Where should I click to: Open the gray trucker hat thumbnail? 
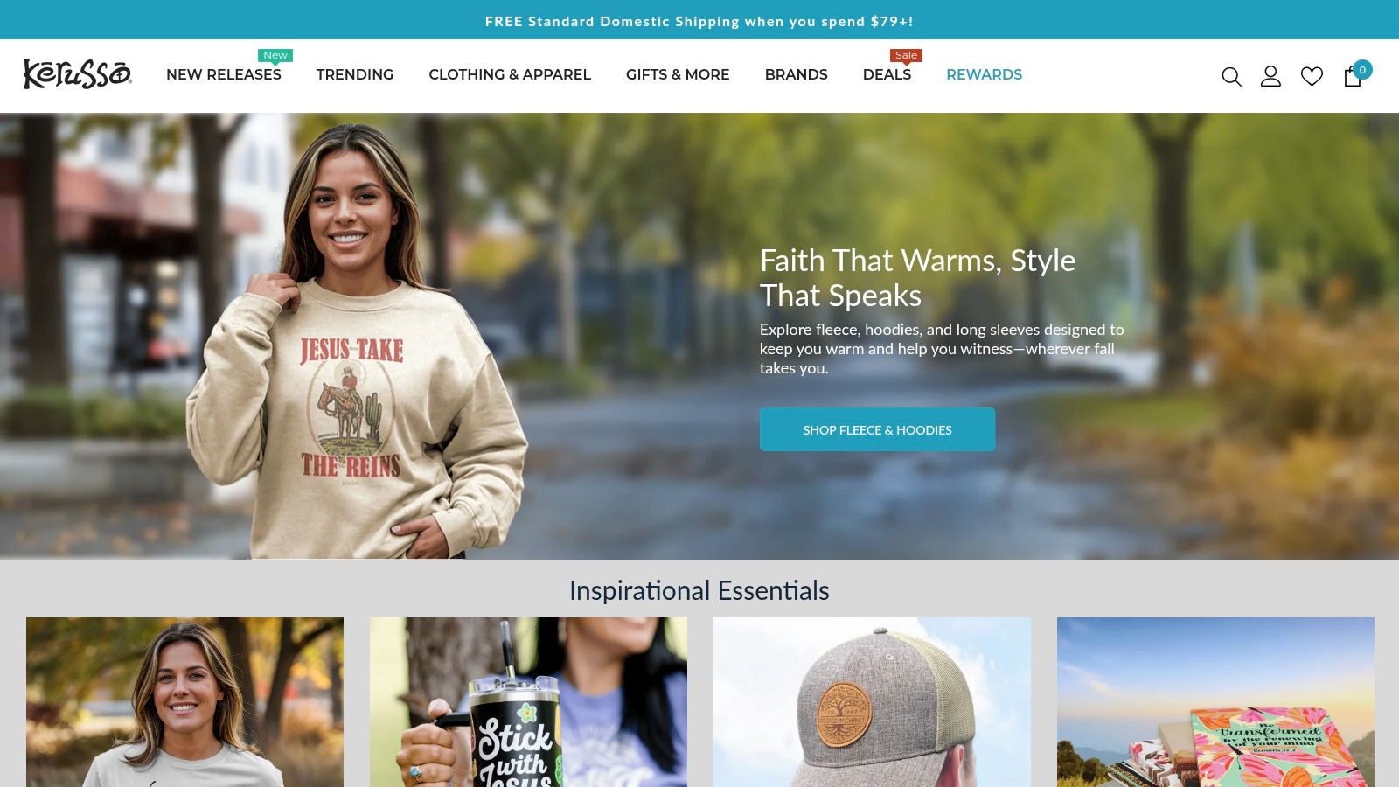tap(872, 702)
